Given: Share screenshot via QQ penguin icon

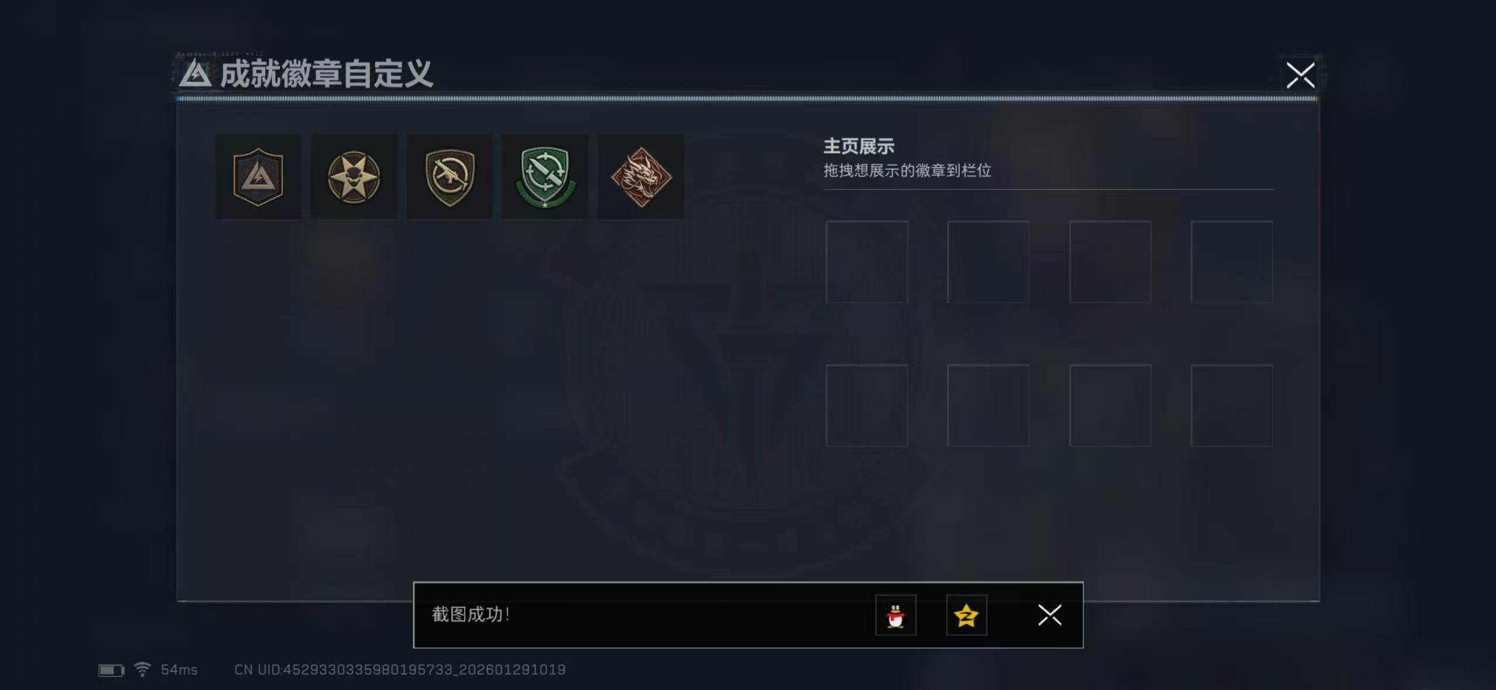Looking at the screenshot, I should (895, 615).
